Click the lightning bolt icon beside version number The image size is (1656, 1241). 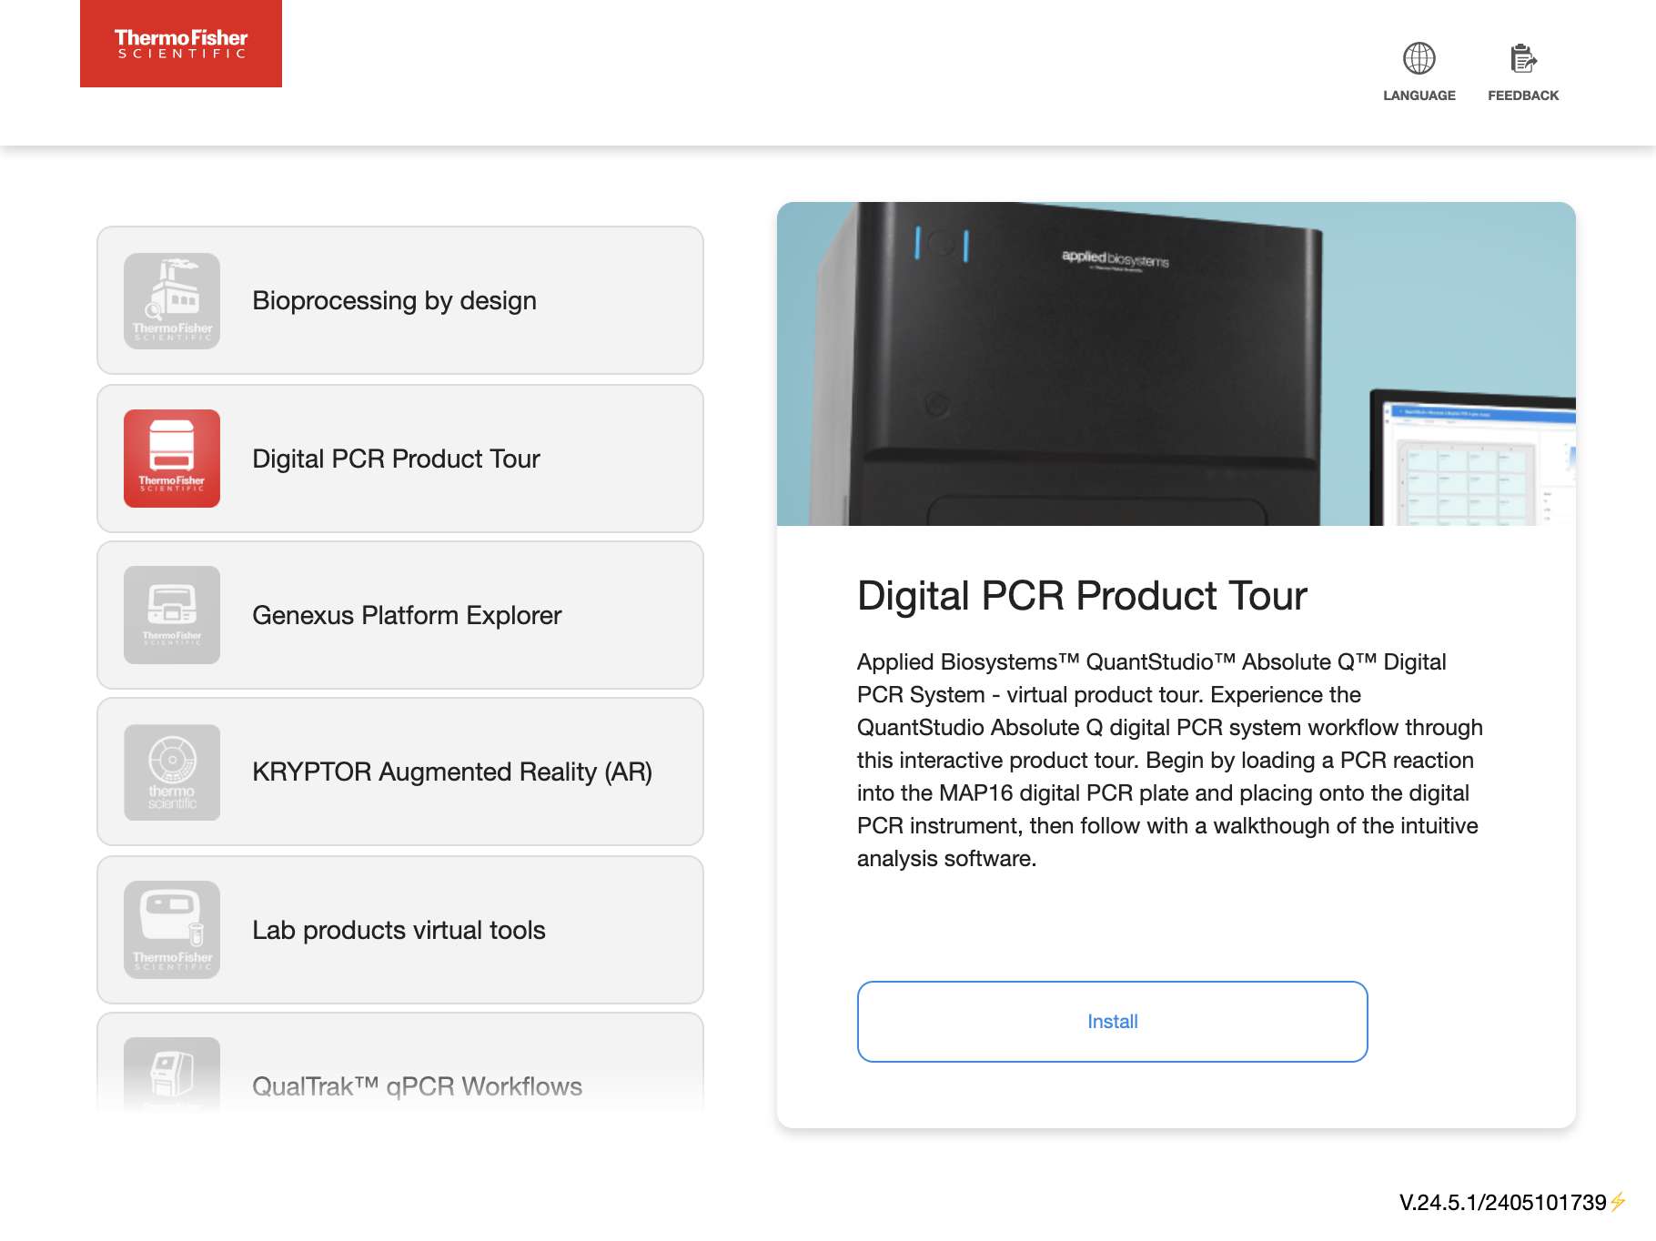coord(1618,1202)
